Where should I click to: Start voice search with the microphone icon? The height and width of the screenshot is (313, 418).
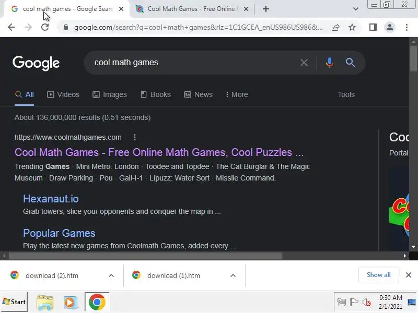click(x=330, y=63)
